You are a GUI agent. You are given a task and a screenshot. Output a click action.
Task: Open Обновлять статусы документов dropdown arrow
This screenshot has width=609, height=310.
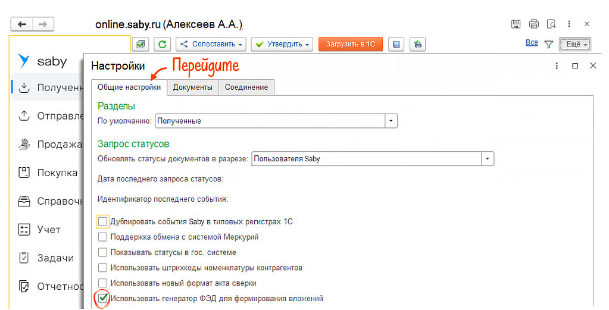click(488, 159)
